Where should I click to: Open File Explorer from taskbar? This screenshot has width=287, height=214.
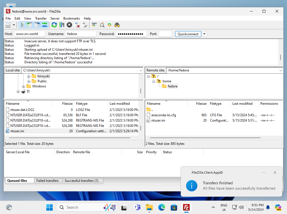coord(149,207)
